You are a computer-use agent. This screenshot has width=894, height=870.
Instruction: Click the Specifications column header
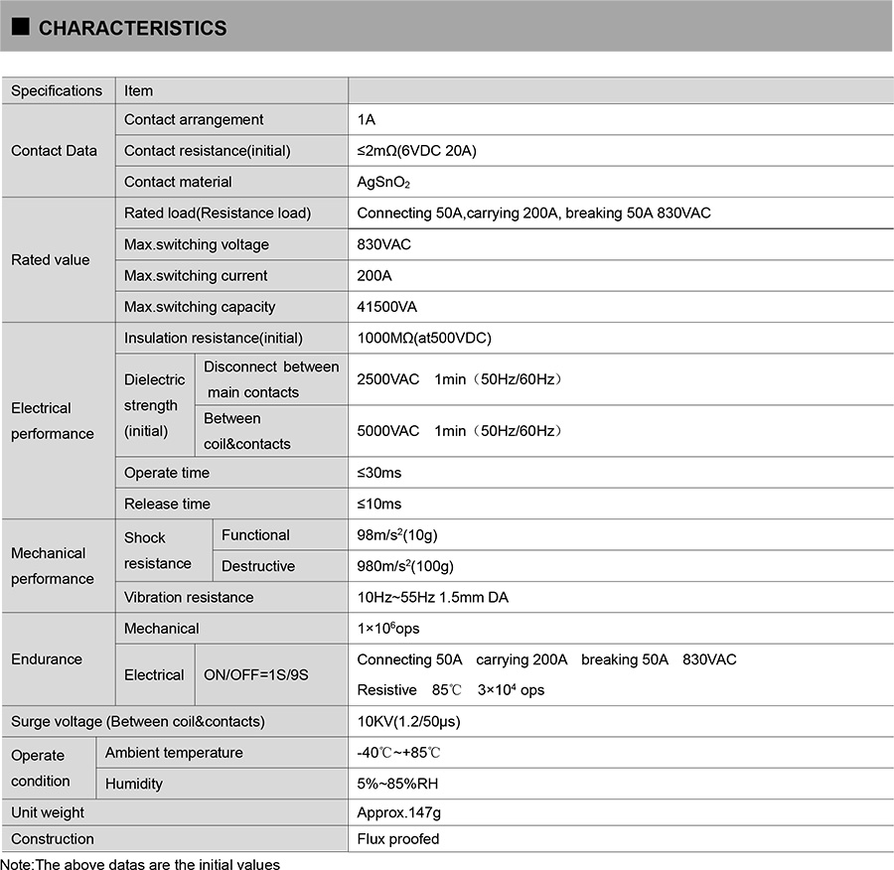pyautogui.click(x=57, y=90)
